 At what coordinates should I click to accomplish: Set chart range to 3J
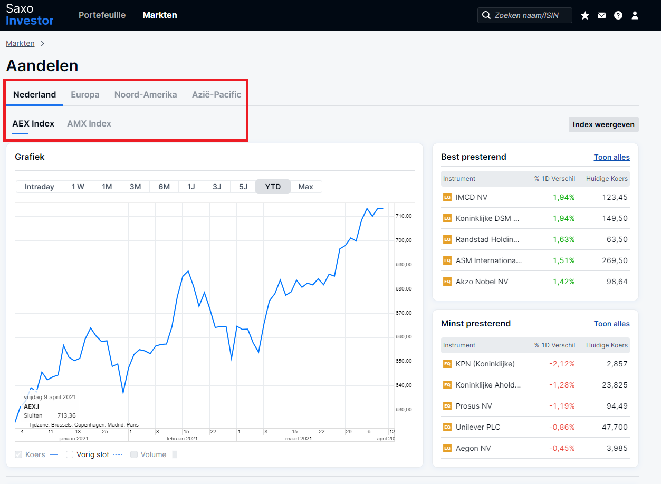pyautogui.click(x=217, y=187)
